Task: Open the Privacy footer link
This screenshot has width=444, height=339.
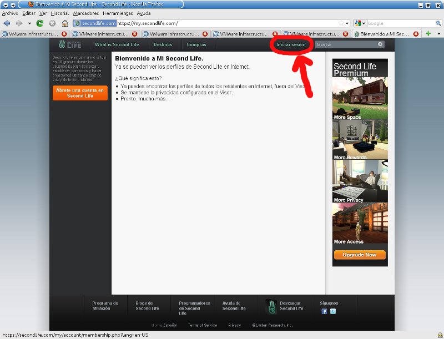Action: coord(234,325)
